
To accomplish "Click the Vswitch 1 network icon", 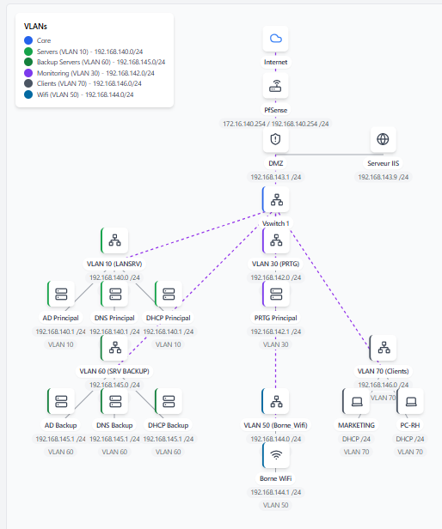I will tap(276, 200).
